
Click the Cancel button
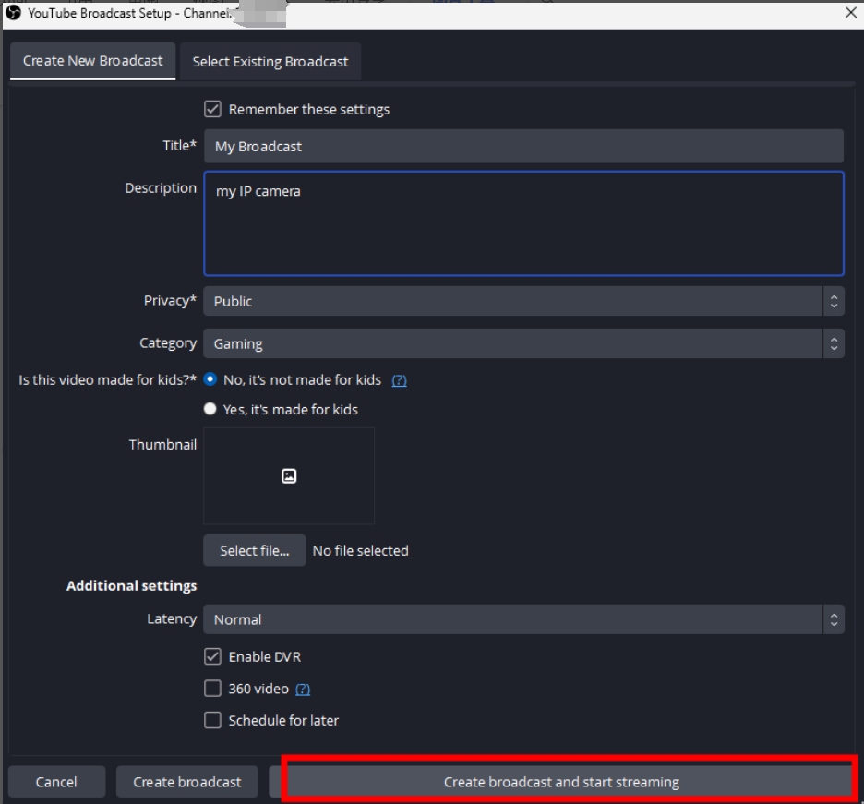[56, 782]
